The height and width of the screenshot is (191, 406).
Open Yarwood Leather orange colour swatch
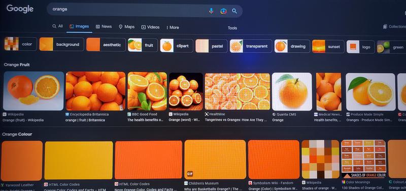[22, 161]
